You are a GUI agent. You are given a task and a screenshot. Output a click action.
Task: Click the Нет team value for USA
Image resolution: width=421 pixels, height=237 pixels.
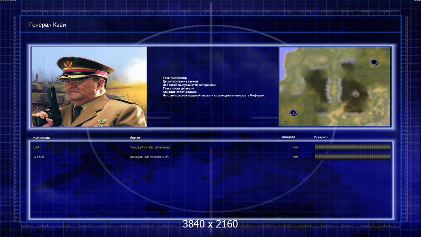(x=295, y=147)
